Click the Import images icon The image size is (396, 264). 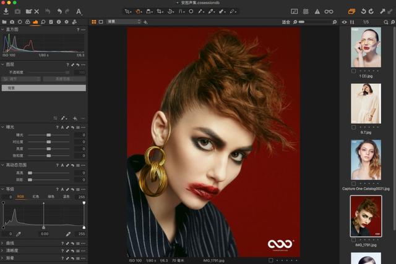[x=6, y=11]
